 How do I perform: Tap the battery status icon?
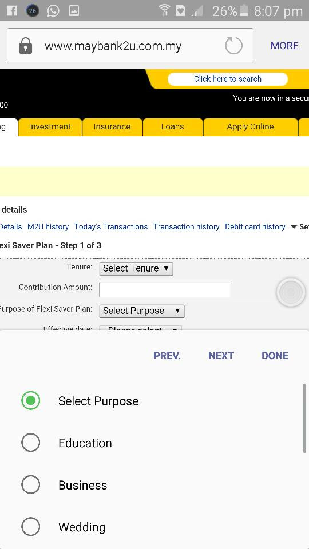coord(244,10)
